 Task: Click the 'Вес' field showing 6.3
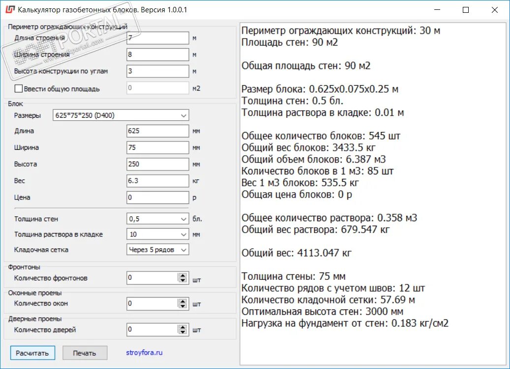158,181
